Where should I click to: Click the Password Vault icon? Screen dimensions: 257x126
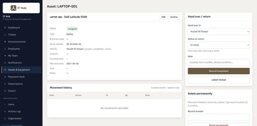5,77
